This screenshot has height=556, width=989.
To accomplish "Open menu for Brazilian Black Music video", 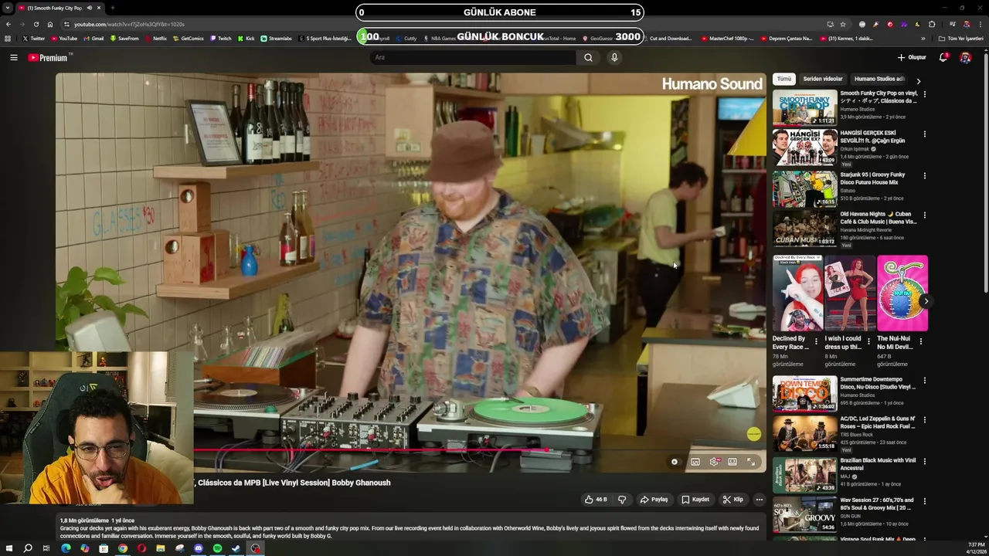I will pyautogui.click(x=925, y=462).
